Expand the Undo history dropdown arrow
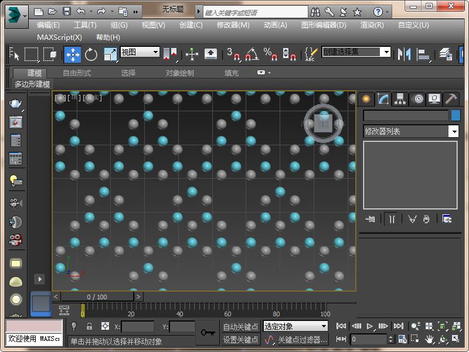The height and width of the screenshot is (352, 469). click(91, 12)
